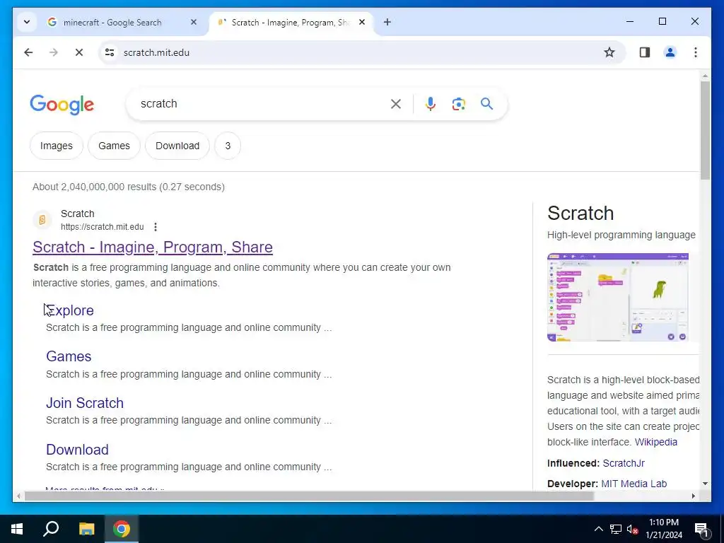Open the Windows Start menu
This screenshot has width=724, height=543.
point(17,529)
